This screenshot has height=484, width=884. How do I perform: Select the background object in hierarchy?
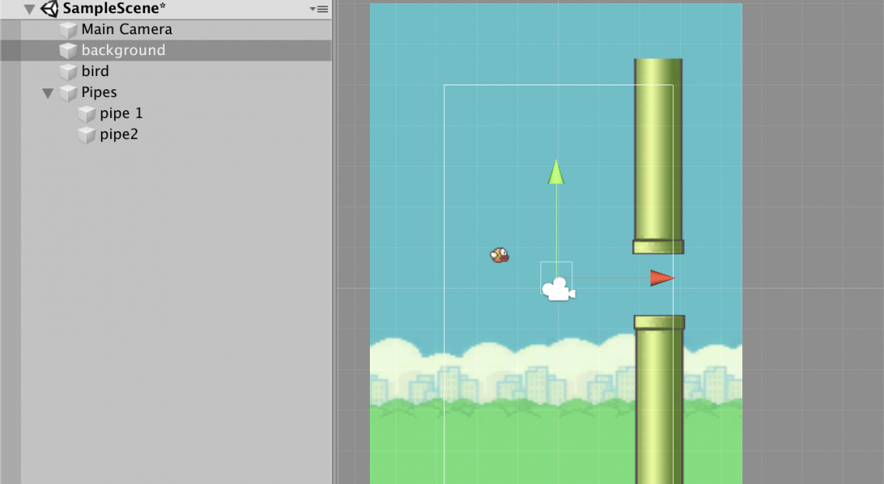123,50
